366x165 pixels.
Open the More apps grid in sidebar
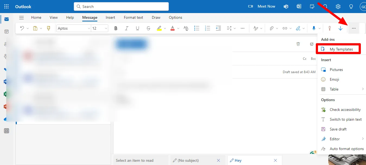click(x=7, y=131)
